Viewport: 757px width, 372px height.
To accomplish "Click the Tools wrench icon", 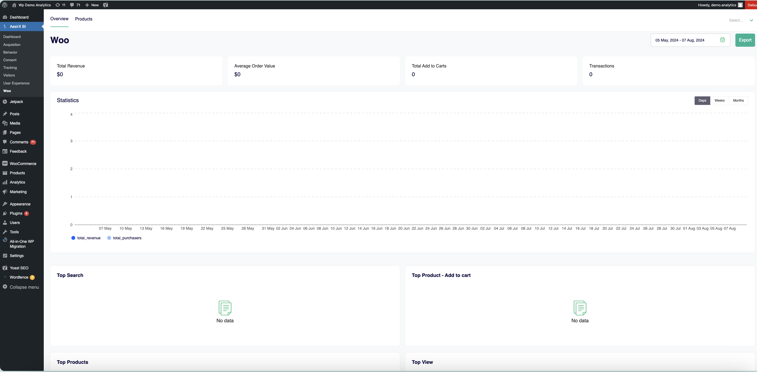I will [x=5, y=232].
